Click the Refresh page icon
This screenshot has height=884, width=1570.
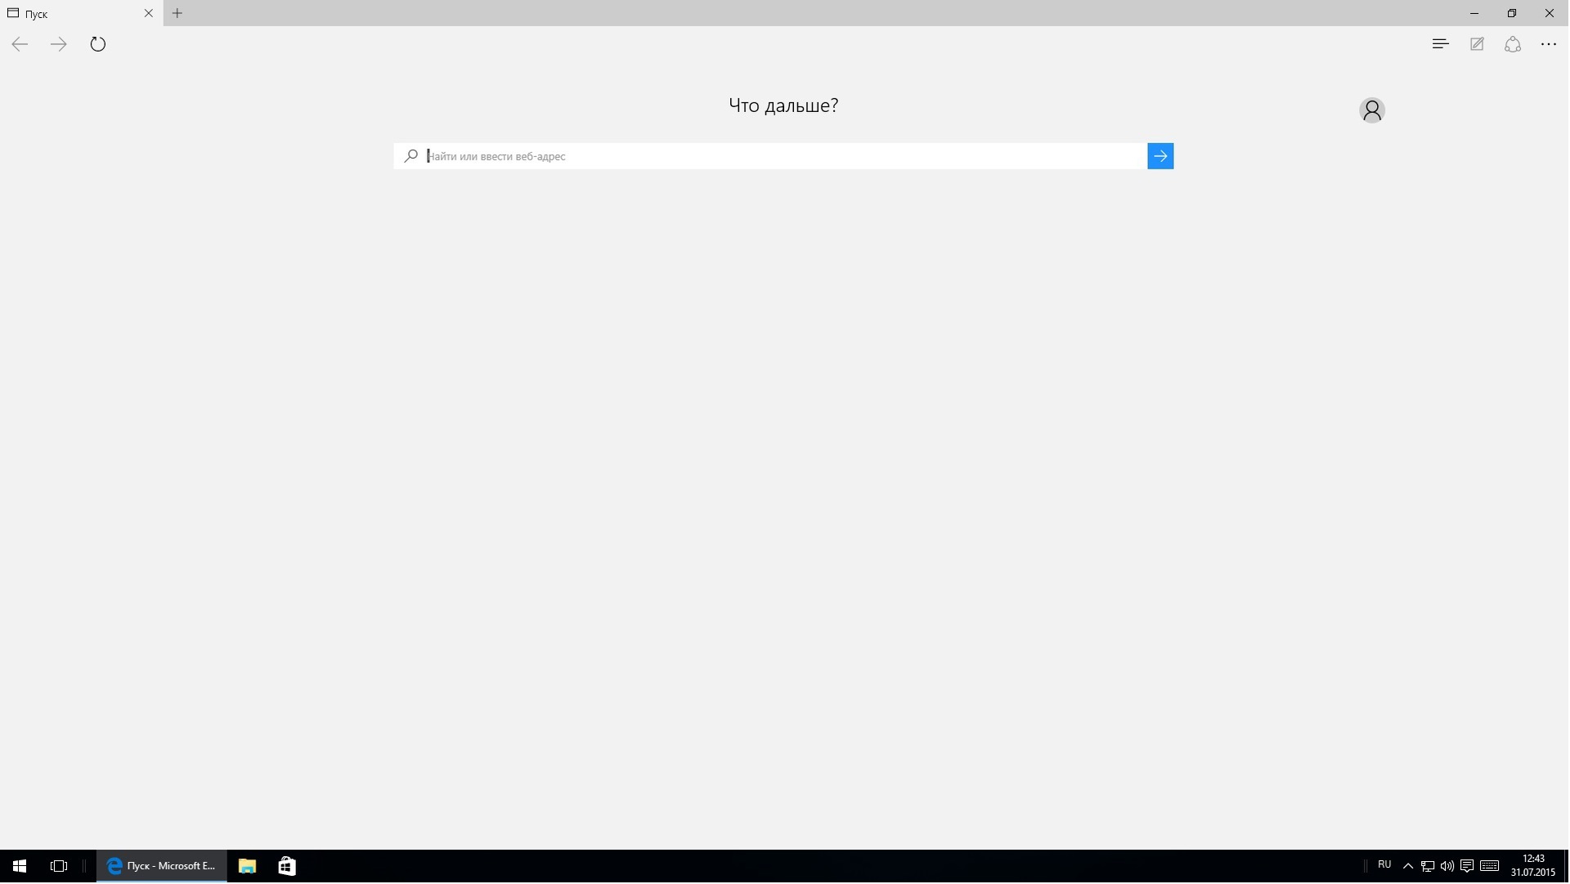97,43
